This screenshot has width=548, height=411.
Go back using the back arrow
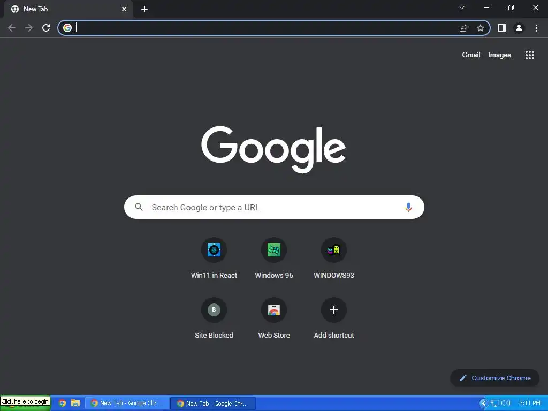[x=12, y=28]
